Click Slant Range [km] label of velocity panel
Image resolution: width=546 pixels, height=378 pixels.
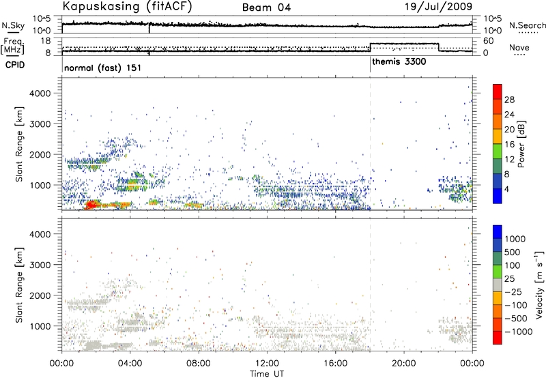[x=19, y=285]
